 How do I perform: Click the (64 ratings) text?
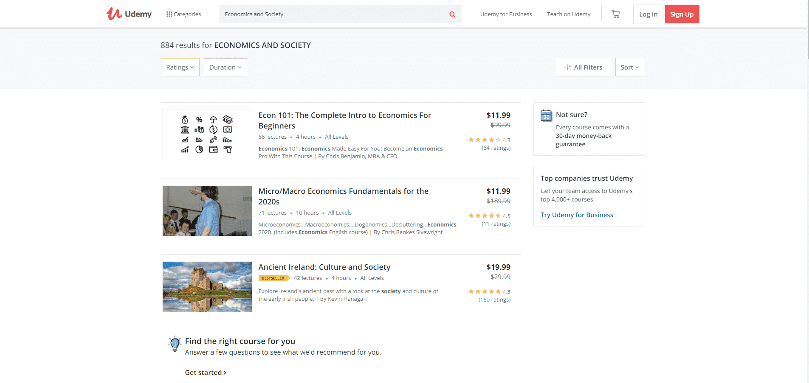[x=496, y=148]
